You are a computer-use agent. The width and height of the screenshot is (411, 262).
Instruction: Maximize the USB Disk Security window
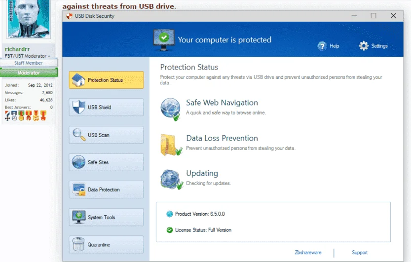point(374,16)
